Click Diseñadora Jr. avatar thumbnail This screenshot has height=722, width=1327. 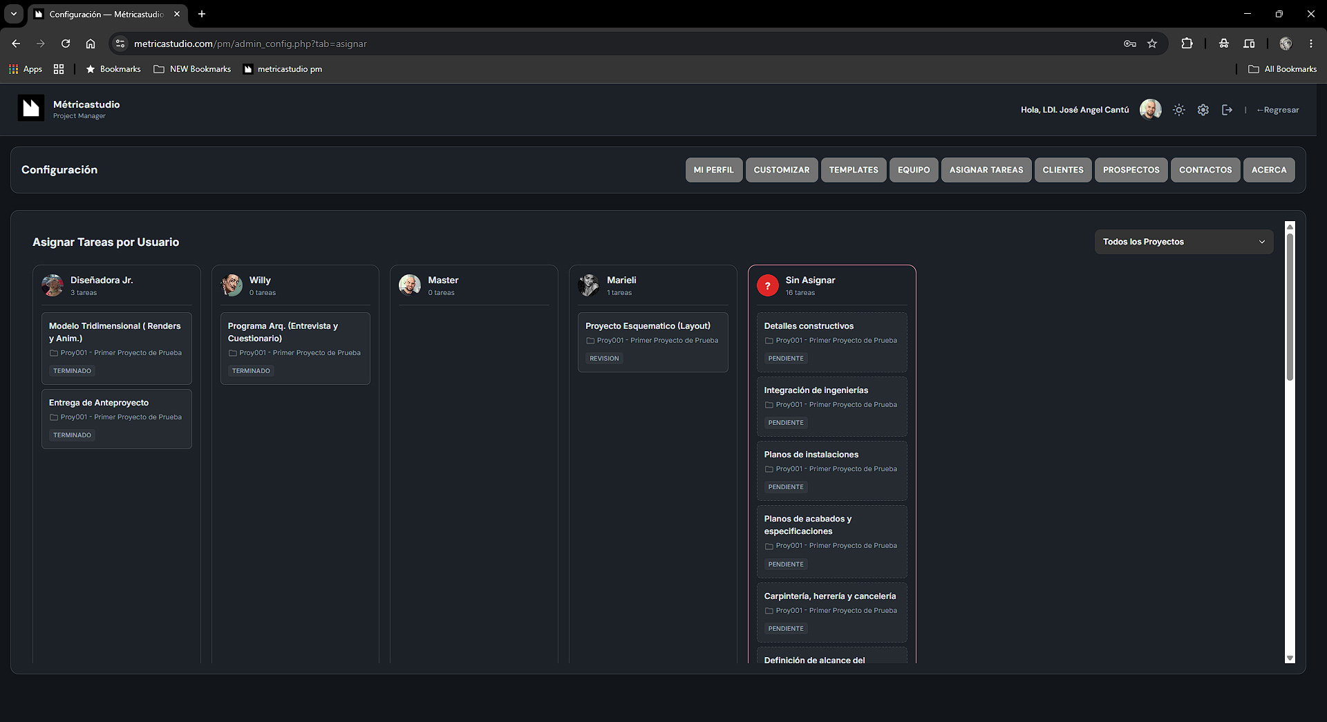53,285
